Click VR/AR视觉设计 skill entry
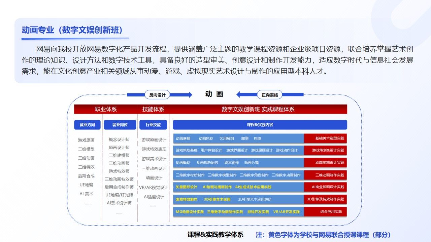This screenshot has height=242, width=431. point(154,188)
